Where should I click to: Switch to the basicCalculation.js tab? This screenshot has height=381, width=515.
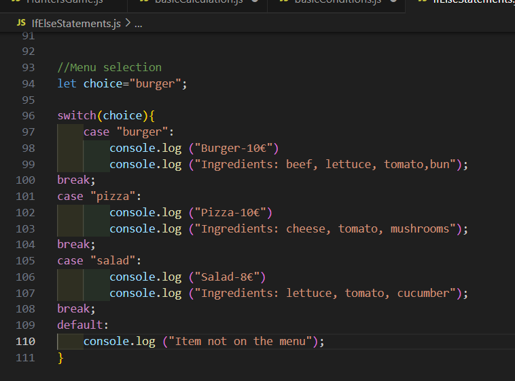click(198, 3)
